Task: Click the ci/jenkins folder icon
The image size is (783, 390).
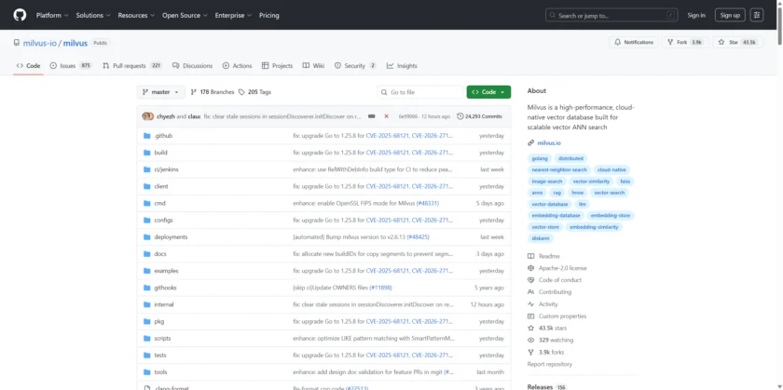Action: pos(147,169)
